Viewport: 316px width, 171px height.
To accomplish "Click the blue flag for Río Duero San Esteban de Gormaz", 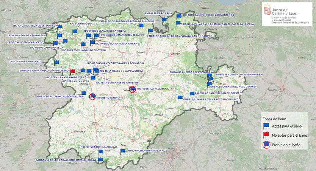I will (192, 94).
